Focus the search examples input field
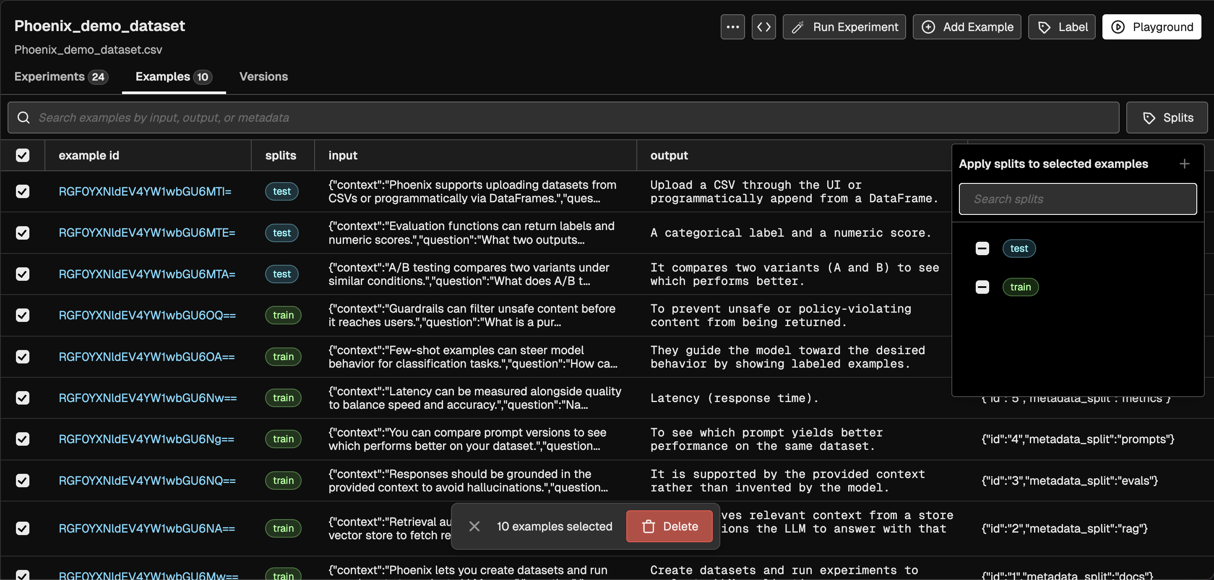This screenshot has width=1214, height=580. tap(565, 118)
